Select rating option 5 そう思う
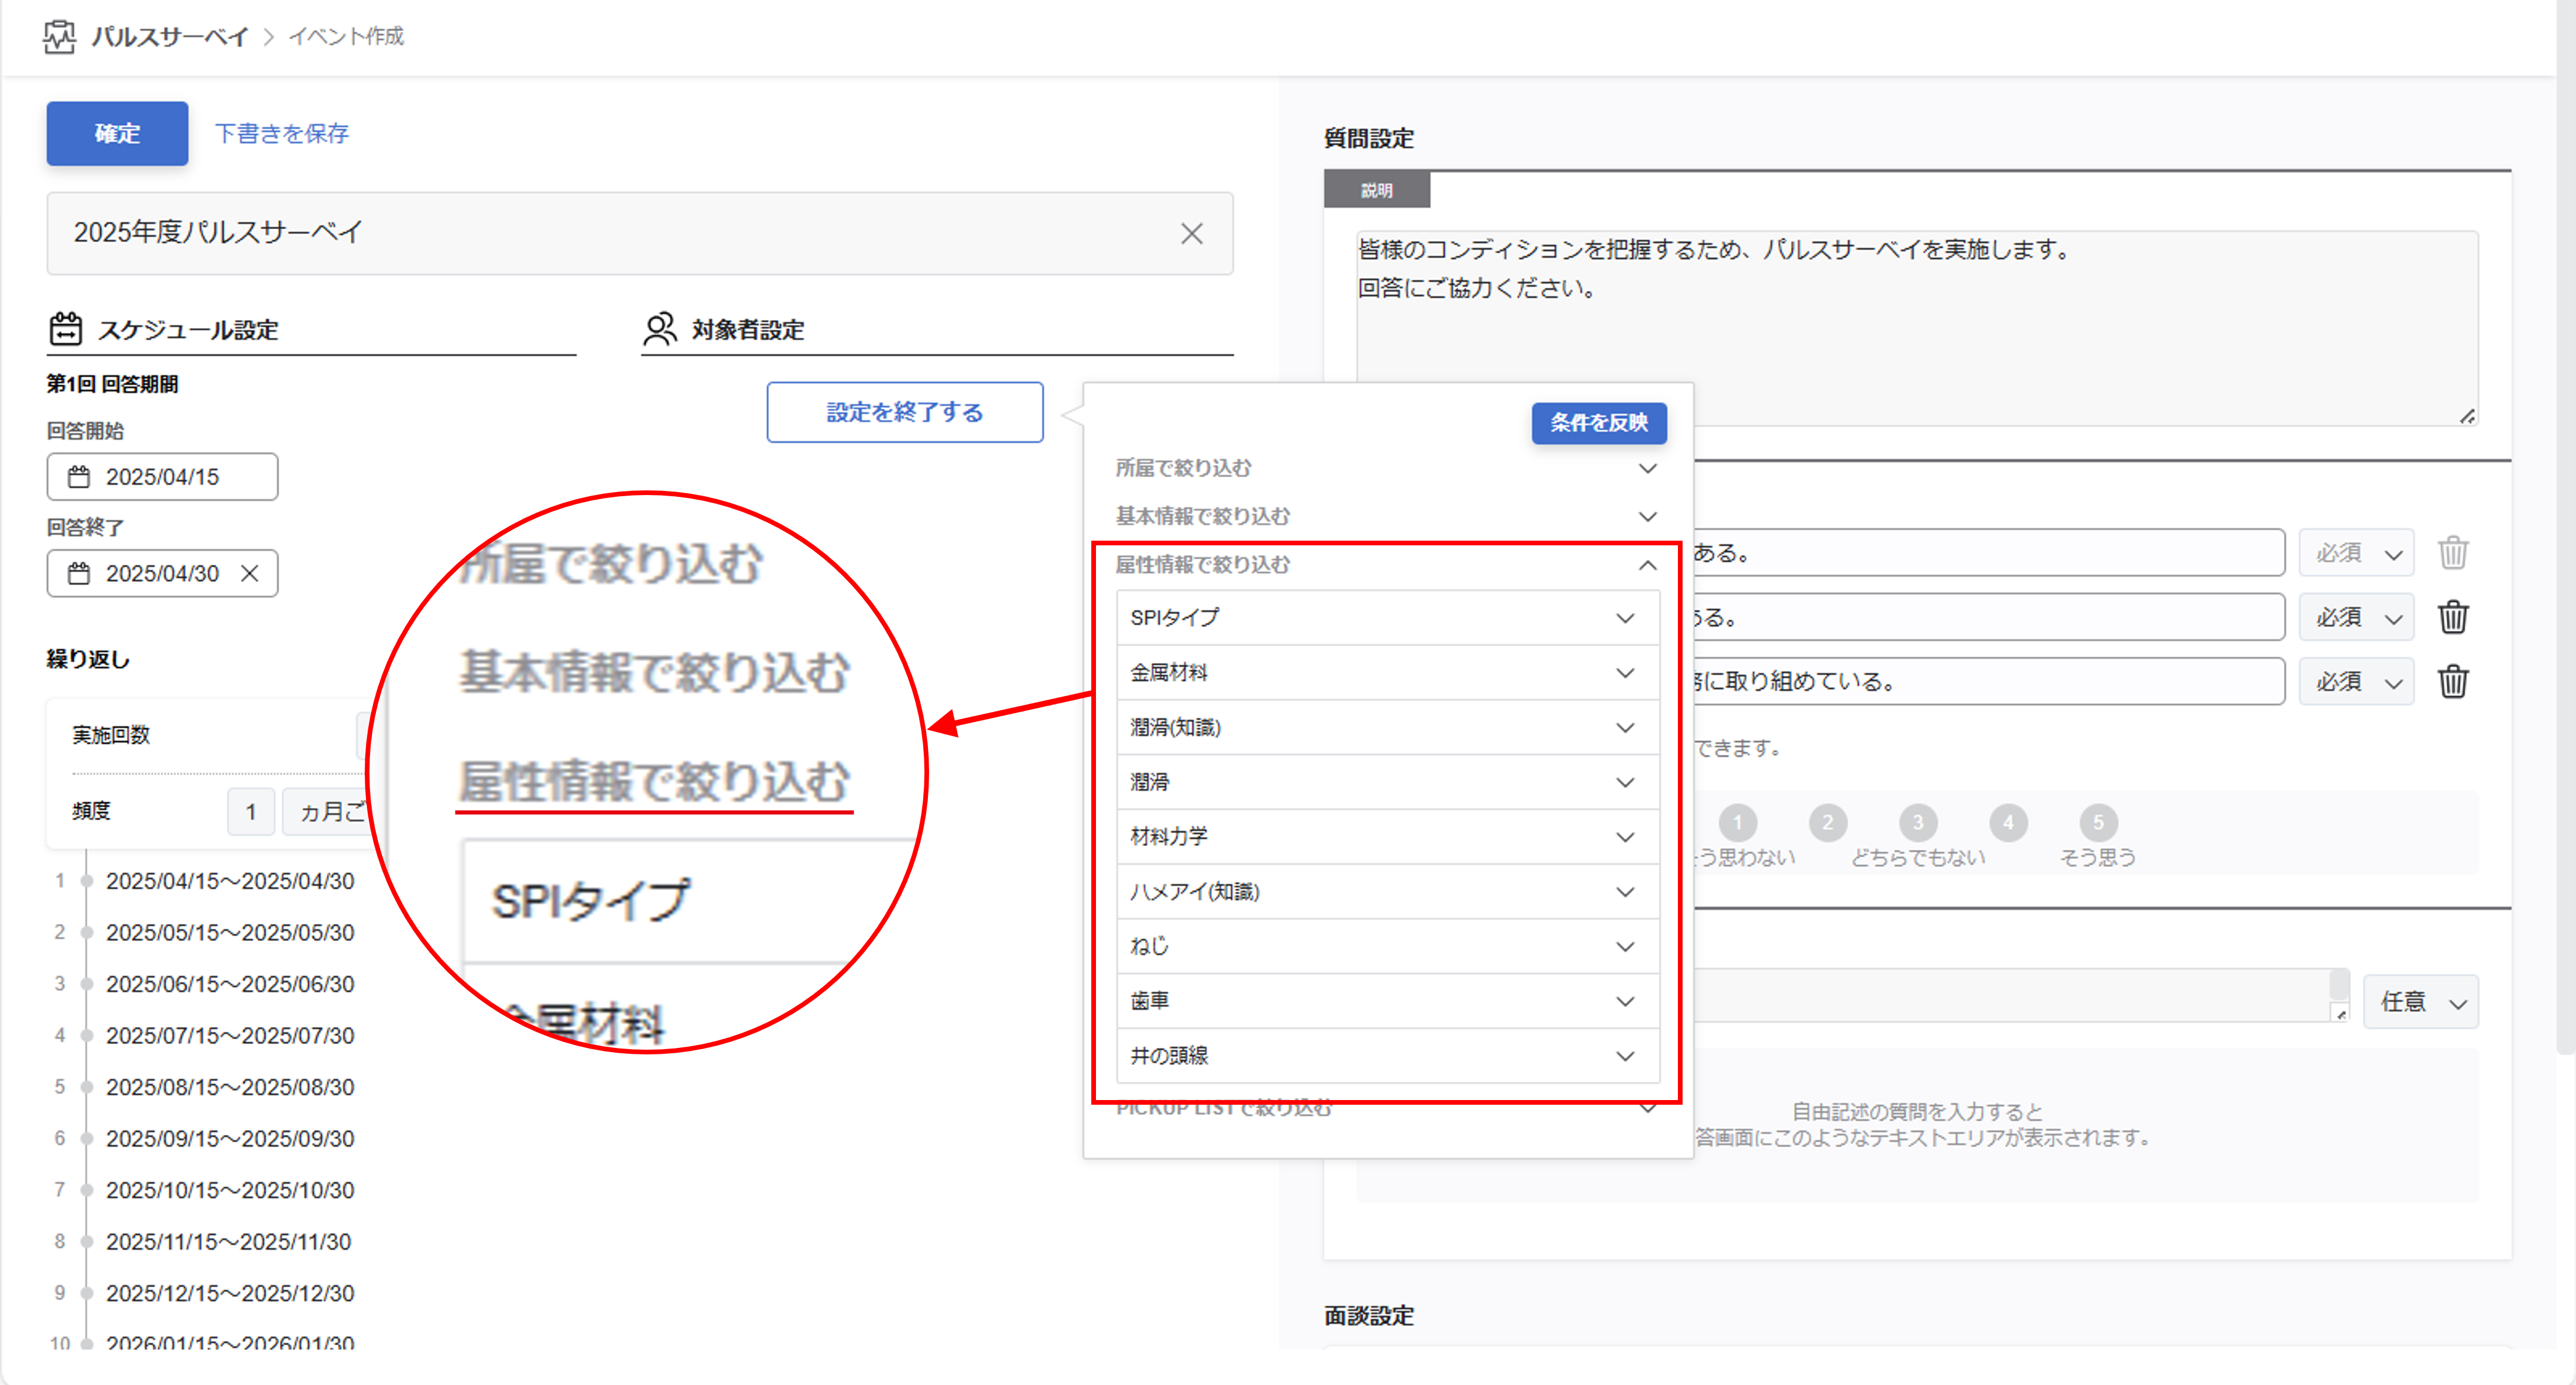The height and width of the screenshot is (1385, 2576). [x=2098, y=823]
